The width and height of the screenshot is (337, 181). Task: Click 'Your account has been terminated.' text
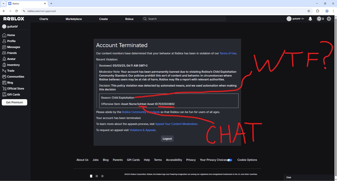(119, 118)
